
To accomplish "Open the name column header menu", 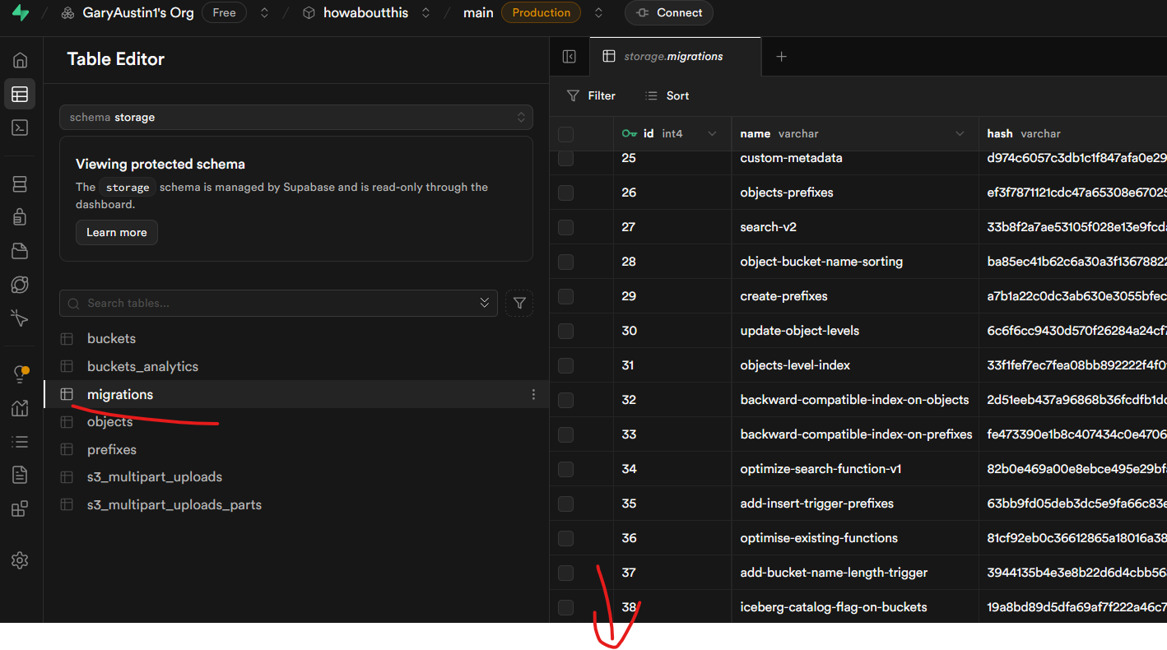I will 960,134.
